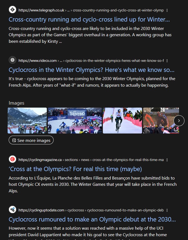
Task: Click the Cycling Magazine red favicon
Action: 12,159
